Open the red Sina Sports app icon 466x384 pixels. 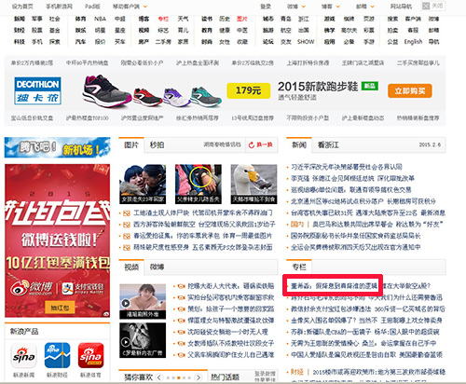90,356
